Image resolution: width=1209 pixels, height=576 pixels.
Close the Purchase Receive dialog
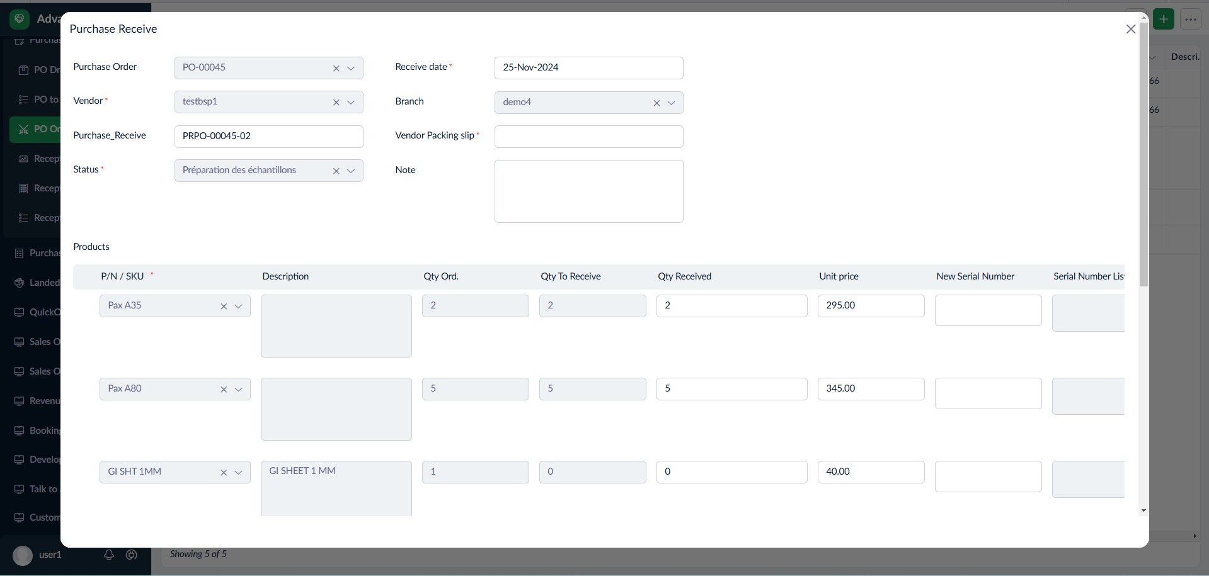1130,29
